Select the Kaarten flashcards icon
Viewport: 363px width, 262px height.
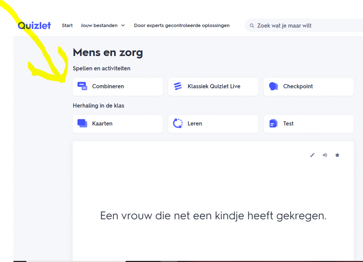(x=82, y=123)
